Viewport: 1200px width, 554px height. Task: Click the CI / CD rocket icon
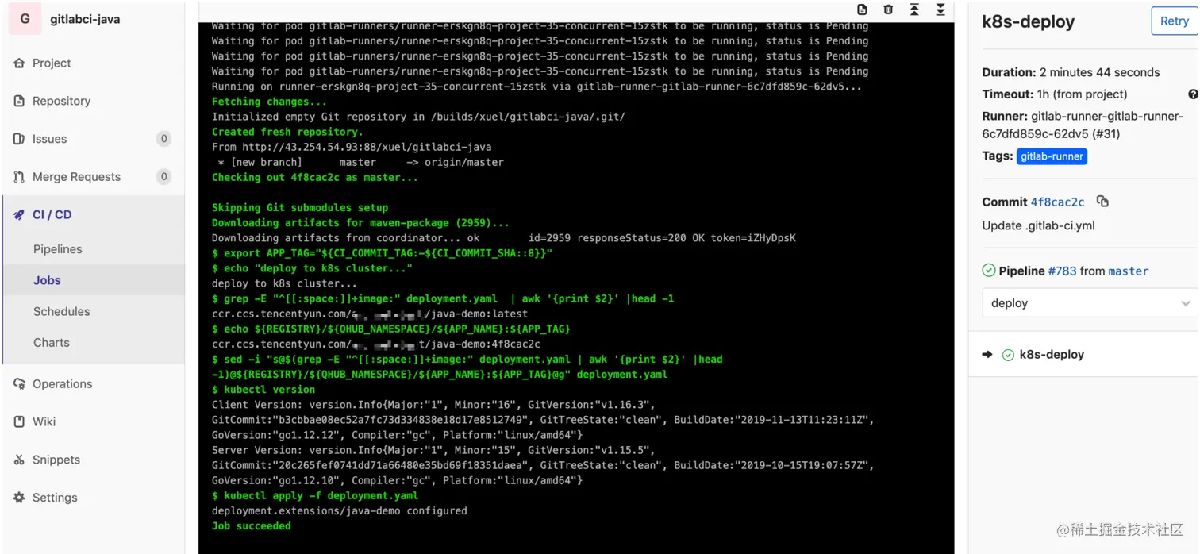(19, 214)
